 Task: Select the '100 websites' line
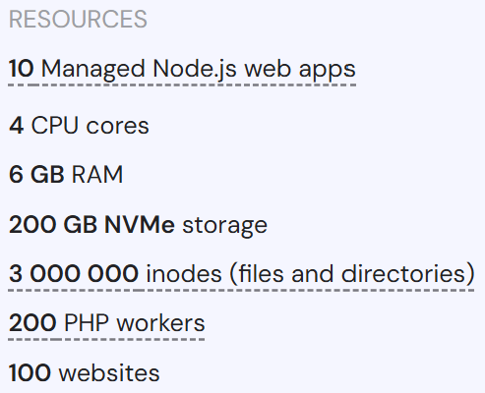coord(84,372)
